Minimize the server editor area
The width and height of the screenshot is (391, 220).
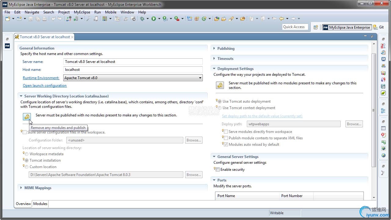(x=365, y=36)
